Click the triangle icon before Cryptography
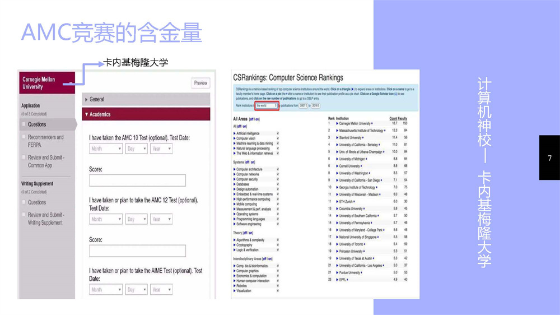Image resolution: width=560 pixels, height=315 pixels. pyautogui.click(x=235, y=245)
